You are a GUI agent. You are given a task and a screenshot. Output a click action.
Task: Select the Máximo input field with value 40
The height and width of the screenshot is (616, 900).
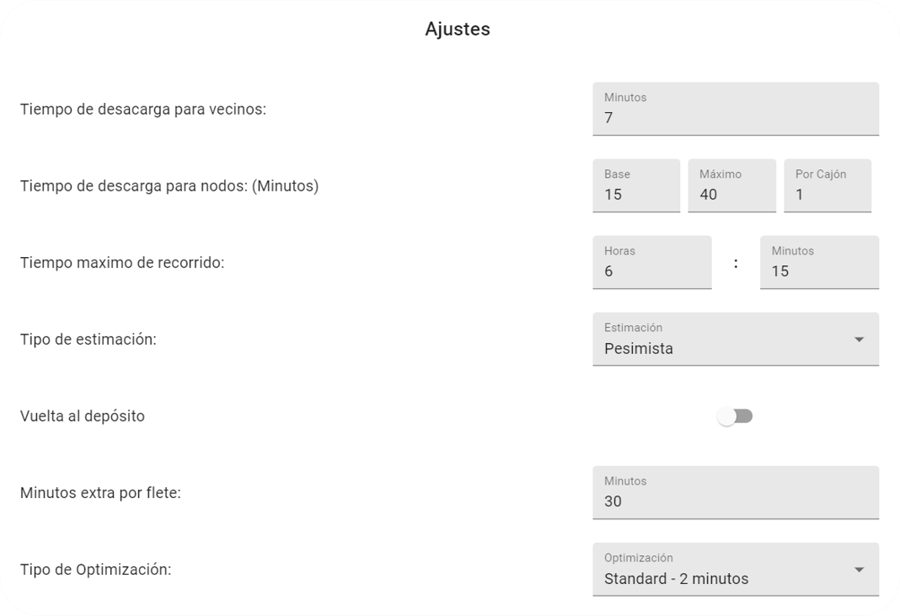pyautogui.click(x=731, y=185)
